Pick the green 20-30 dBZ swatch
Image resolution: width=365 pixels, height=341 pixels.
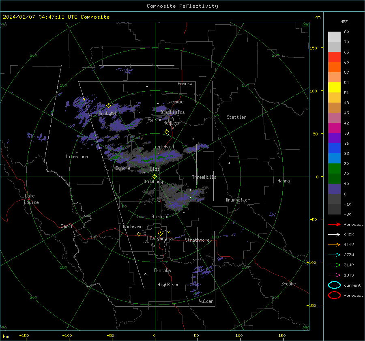334,169
